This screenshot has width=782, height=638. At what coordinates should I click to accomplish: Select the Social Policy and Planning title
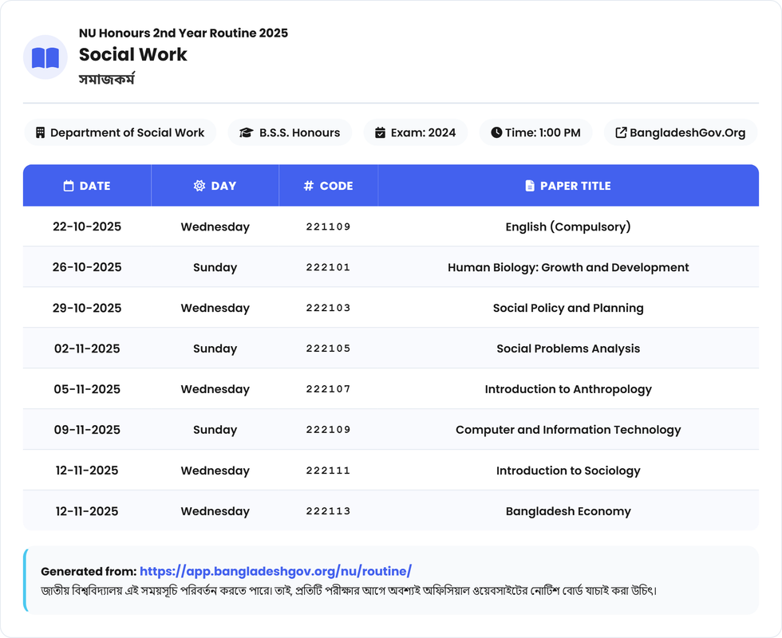567,308
